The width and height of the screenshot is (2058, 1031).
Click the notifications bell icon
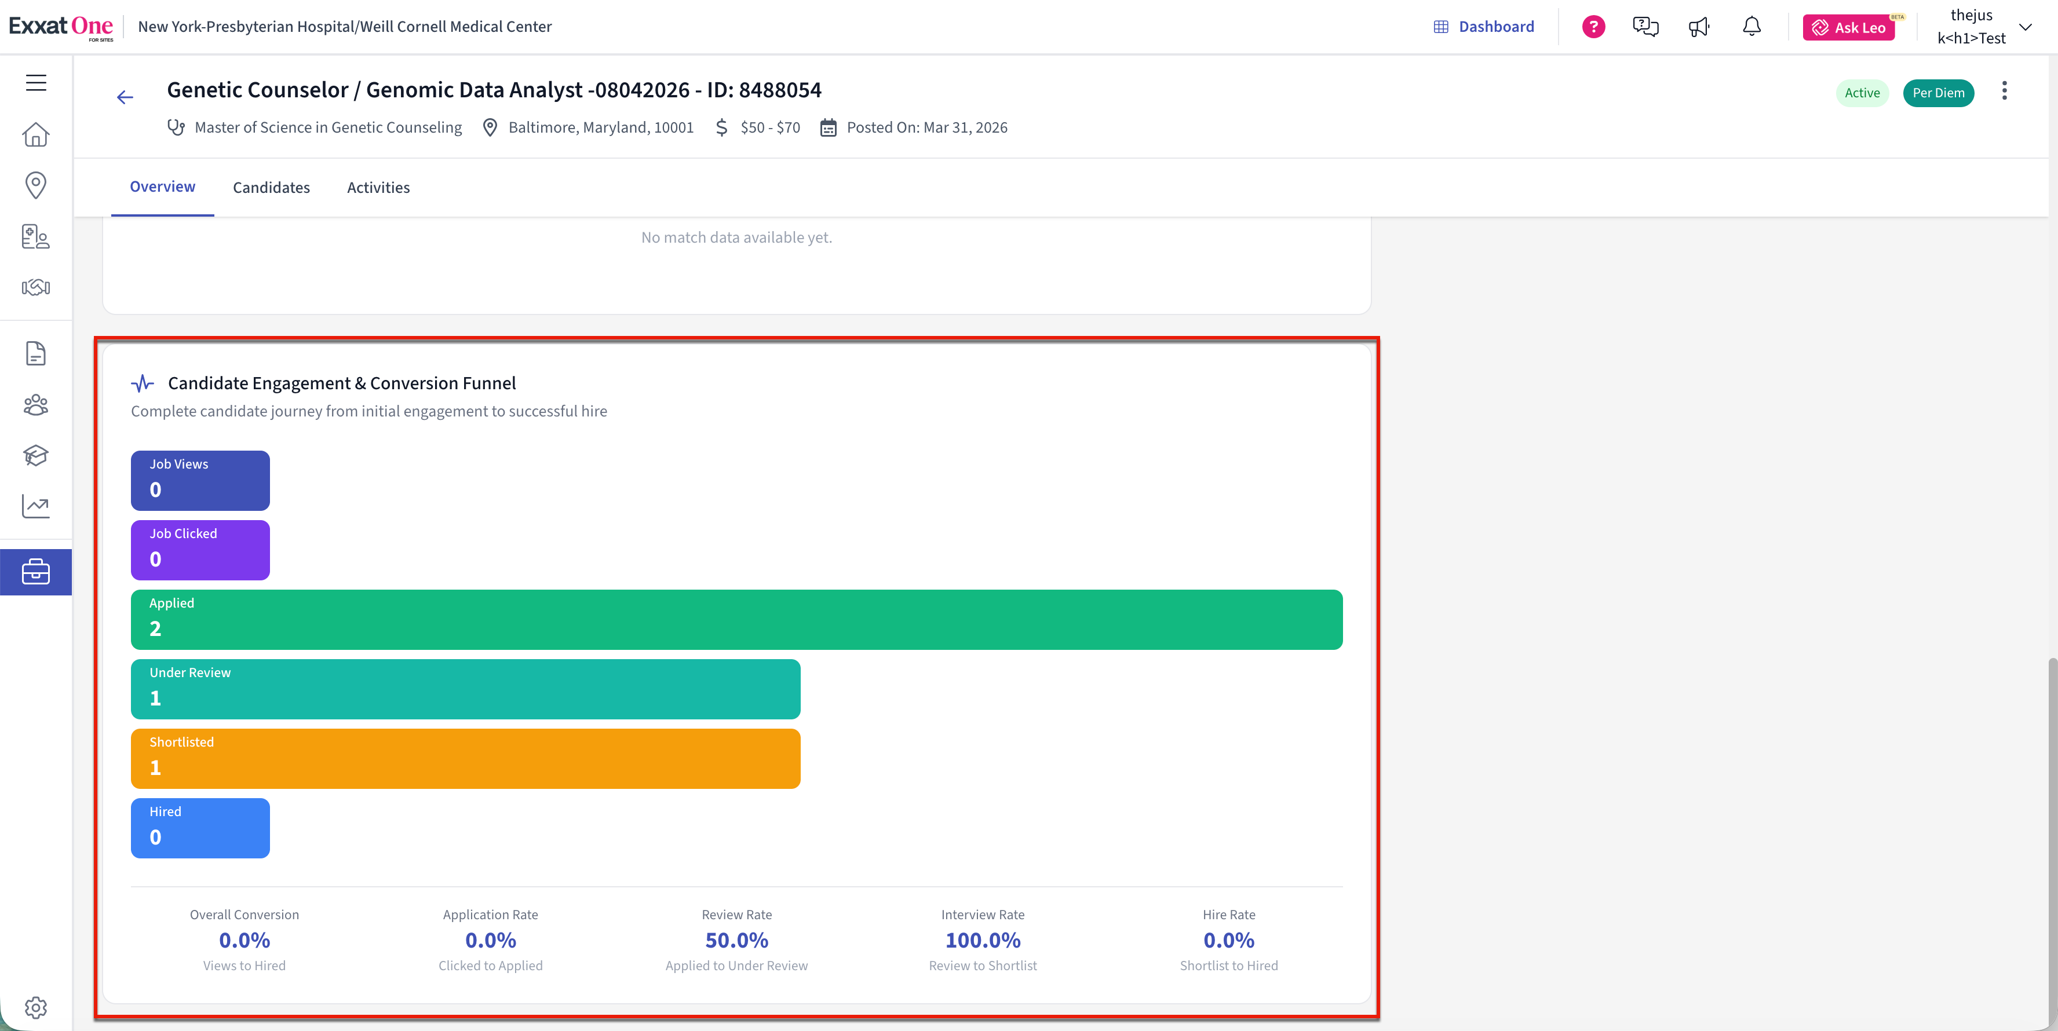pyautogui.click(x=1752, y=27)
